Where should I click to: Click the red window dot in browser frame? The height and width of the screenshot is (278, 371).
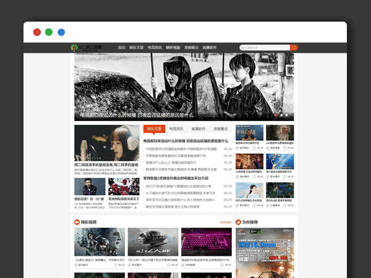(x=37, y=32)
